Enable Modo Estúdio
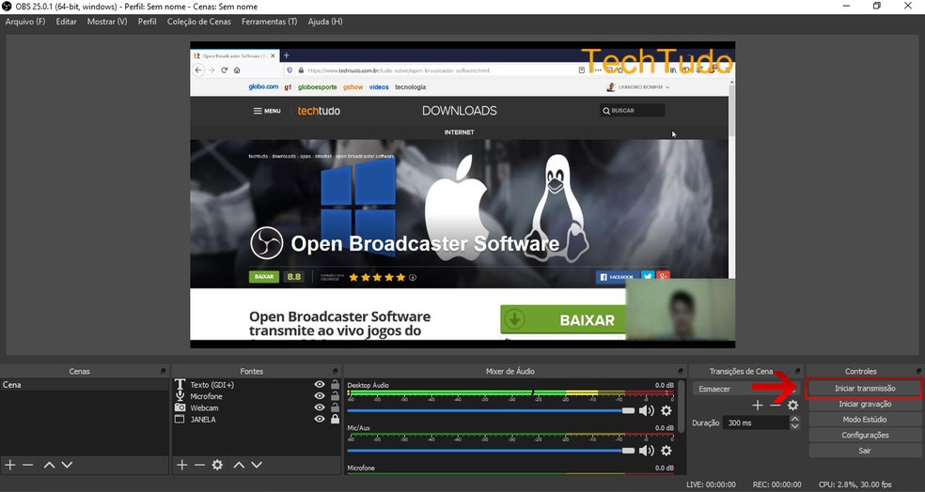The width and height of the screenshot is (925, 492). click(x=865, y=420)
